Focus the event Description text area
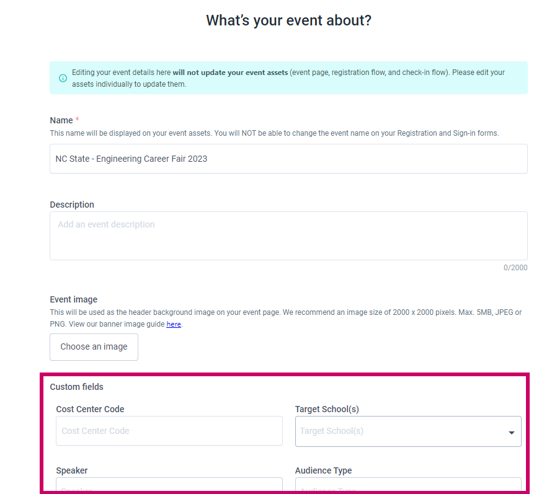 coord(288,236)
